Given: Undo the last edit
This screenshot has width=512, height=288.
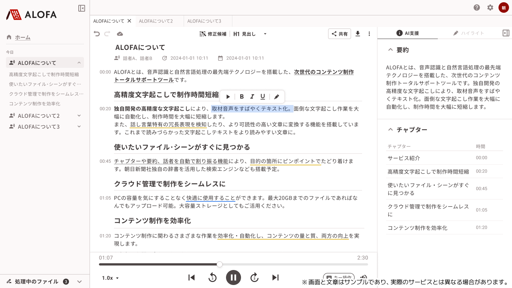Looking at the screenshot, I should pos(97,34).
